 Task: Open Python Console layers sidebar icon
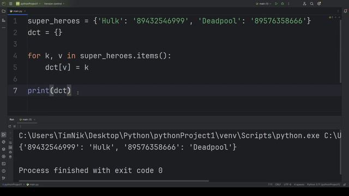[x=4, y=149]
